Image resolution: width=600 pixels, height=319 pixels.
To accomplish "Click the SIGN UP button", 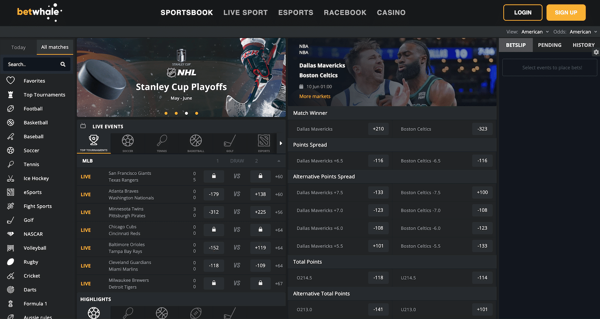I will pyautogui.click(x=566, y=13).
